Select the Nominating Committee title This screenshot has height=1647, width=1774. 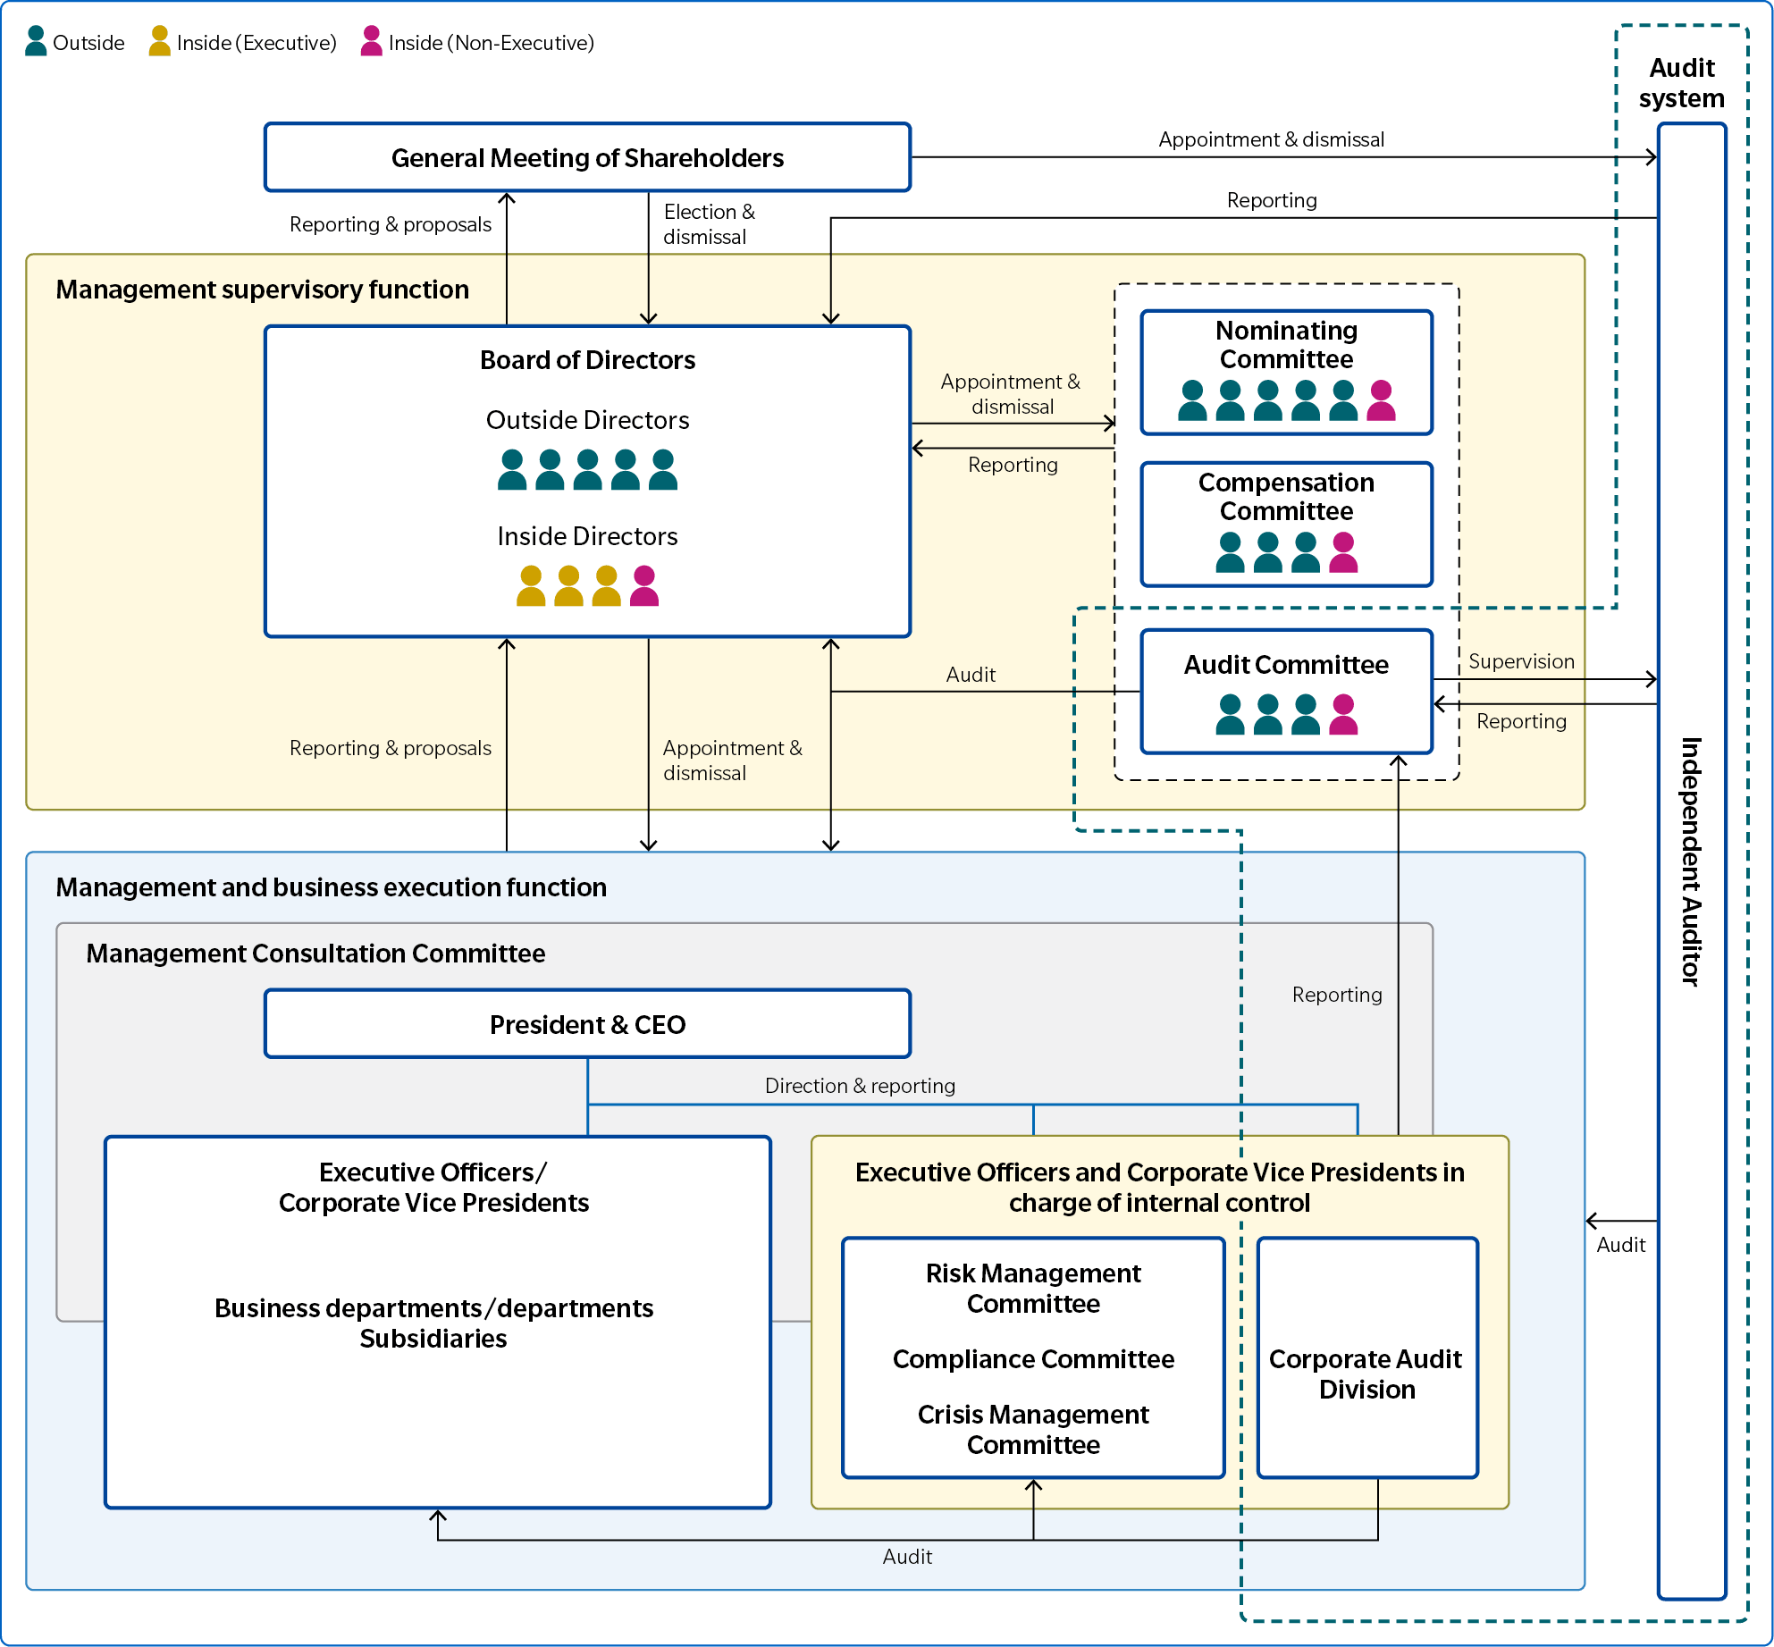(1286, 345)
